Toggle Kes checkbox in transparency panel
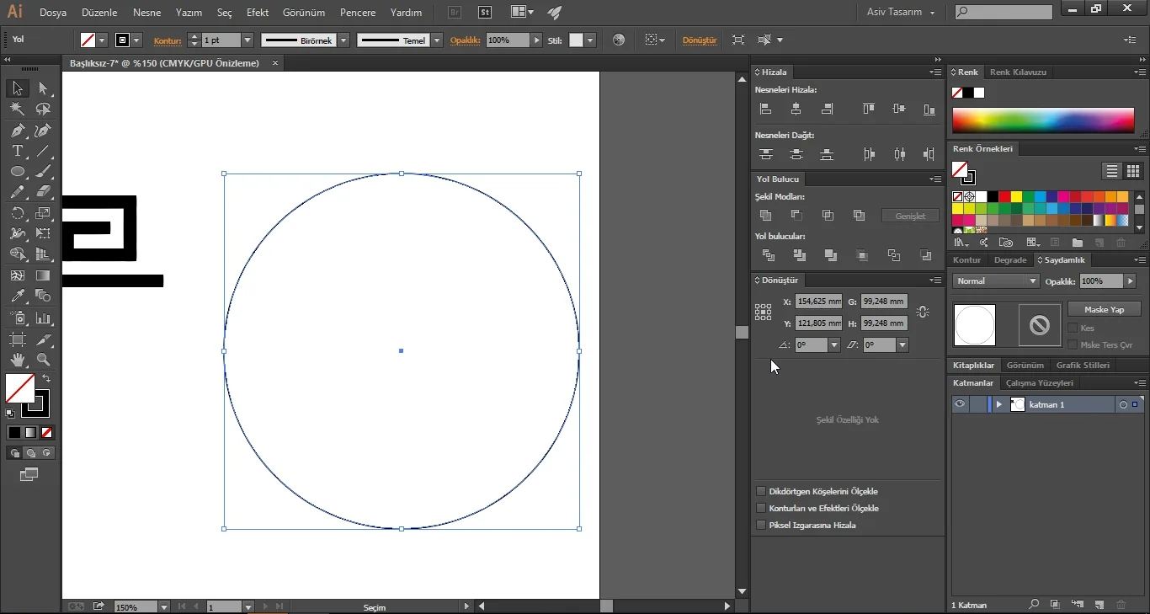Viewport: 1150px width, 614px height. (x=1073, y=328)
